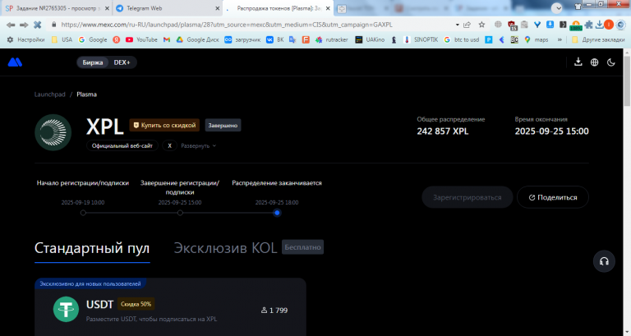
Task: Open the maps bookmark
Action: pyautogui.click(x=537, y=39)
